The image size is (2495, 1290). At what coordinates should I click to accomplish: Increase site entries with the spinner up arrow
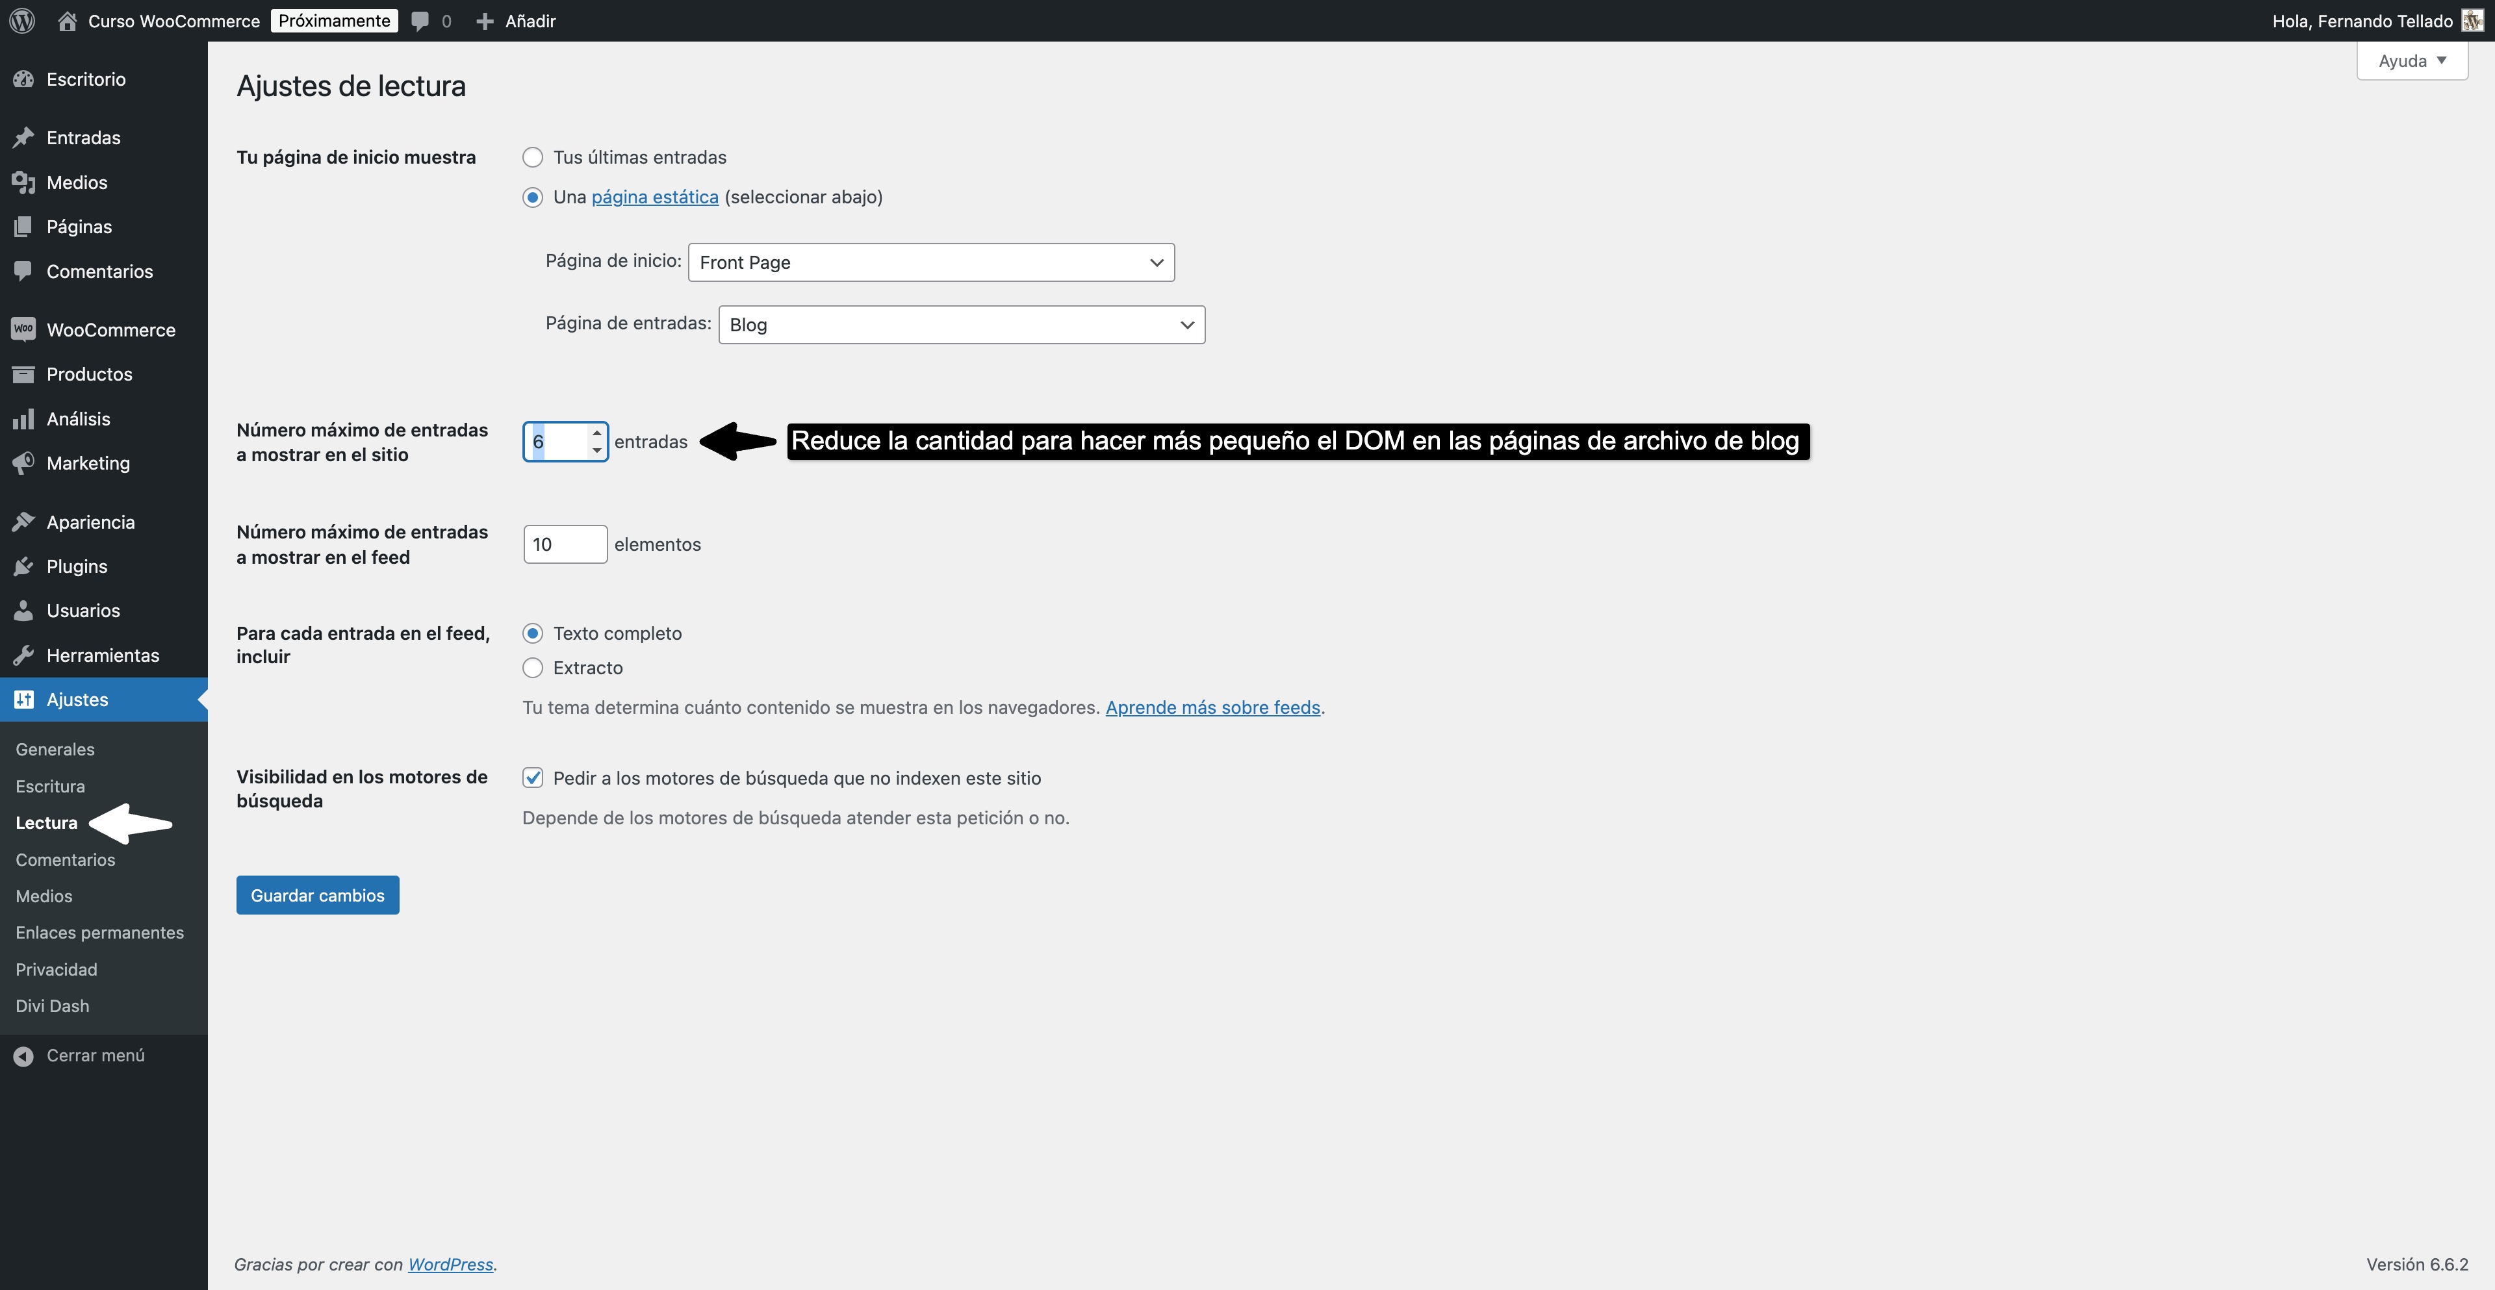click(596, 433)
